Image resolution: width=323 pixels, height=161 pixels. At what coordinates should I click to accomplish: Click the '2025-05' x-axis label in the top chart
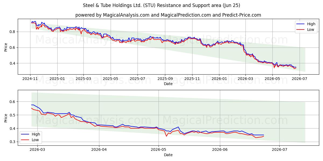point(111,79)
